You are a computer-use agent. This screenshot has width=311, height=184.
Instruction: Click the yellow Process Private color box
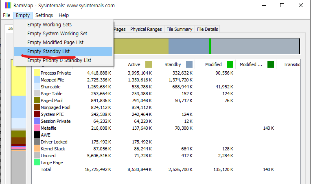[37, 73]
